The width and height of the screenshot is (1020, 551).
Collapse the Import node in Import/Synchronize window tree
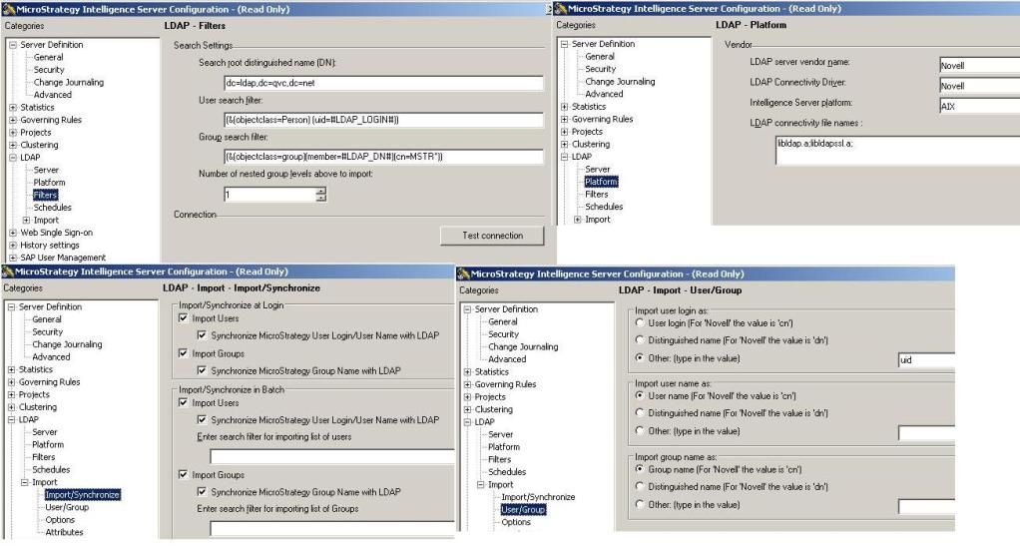point(25,482)
